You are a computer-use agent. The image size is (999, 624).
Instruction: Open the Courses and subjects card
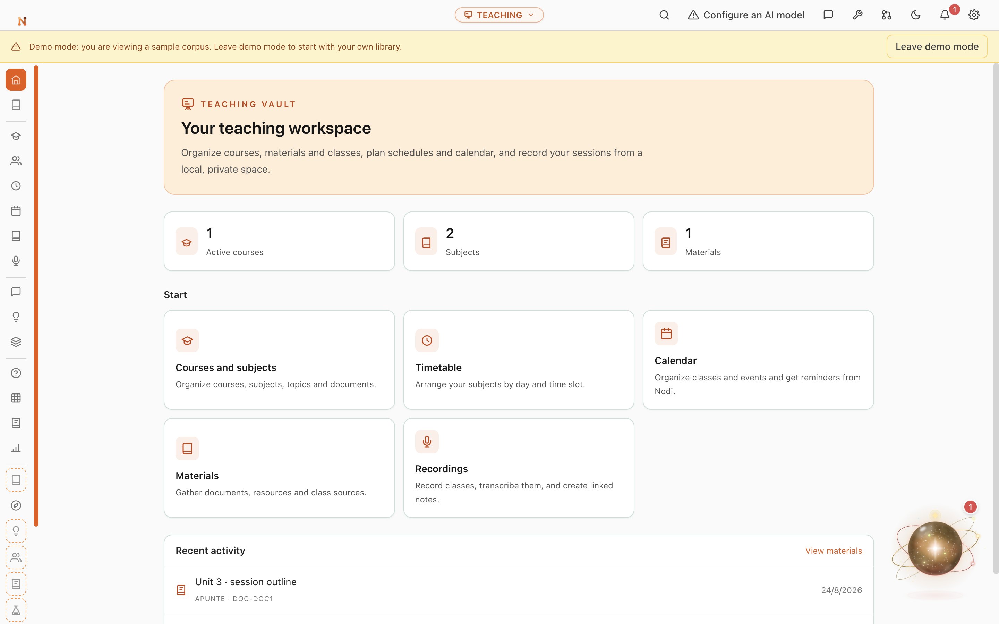pos(279,359)
